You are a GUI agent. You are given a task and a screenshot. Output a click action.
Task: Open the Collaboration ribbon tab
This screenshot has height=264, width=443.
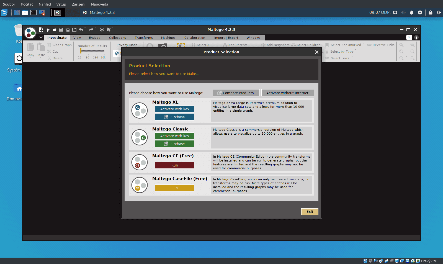195,38
